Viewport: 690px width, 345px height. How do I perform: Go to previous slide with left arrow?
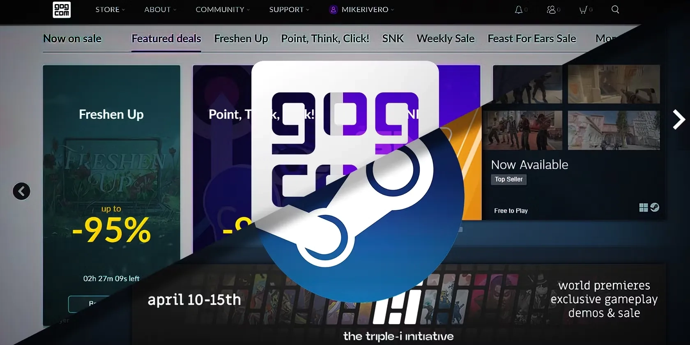pos(21,191)
